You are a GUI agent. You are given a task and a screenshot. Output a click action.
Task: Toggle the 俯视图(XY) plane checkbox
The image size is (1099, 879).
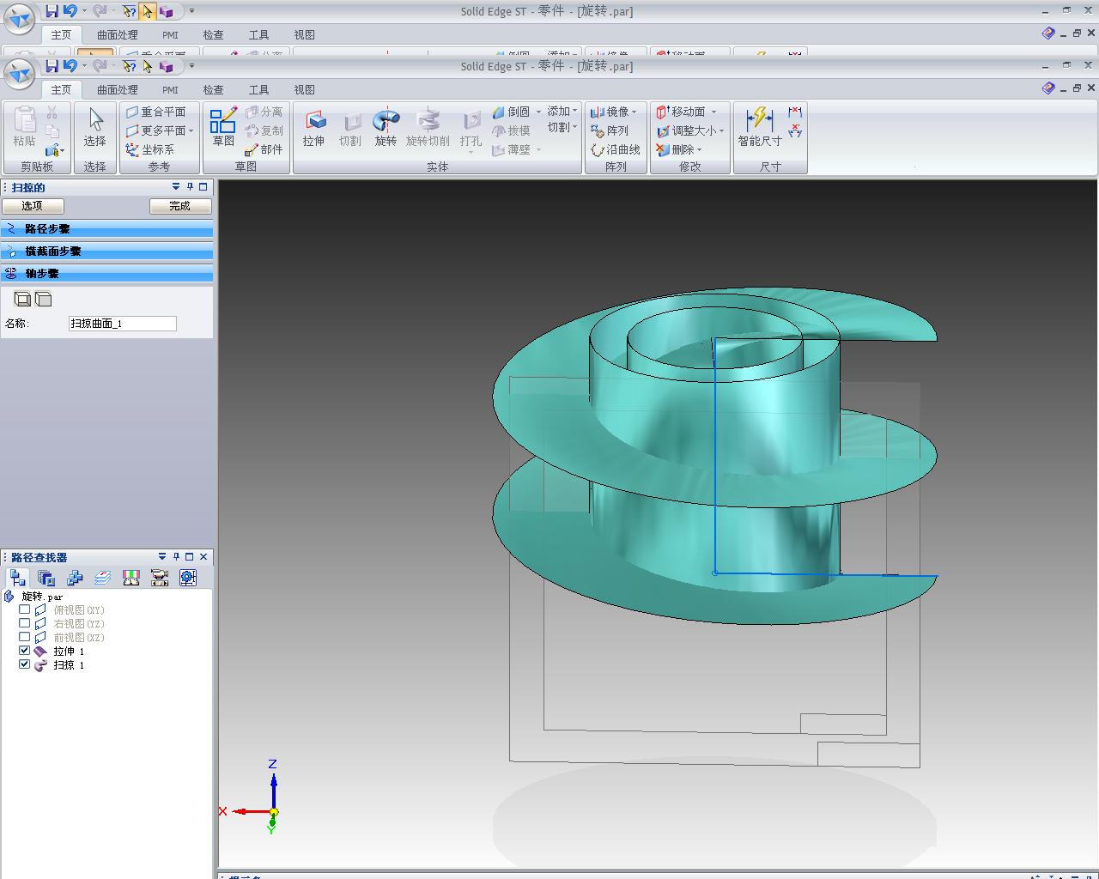click(x=24, y=609)
